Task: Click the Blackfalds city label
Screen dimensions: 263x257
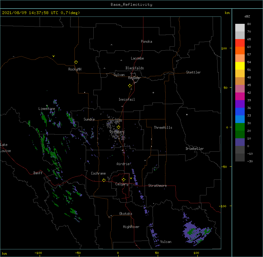Action: 135,68
